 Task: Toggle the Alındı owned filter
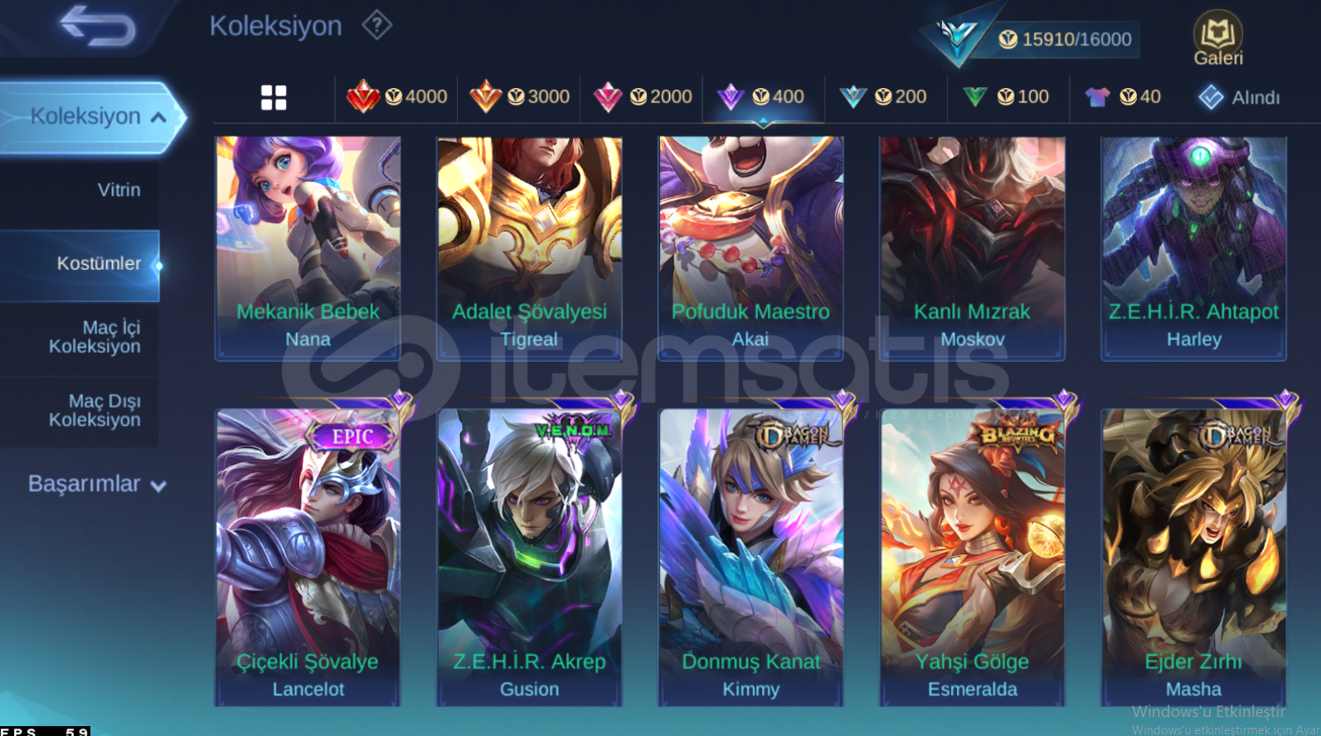(1239, 97)
